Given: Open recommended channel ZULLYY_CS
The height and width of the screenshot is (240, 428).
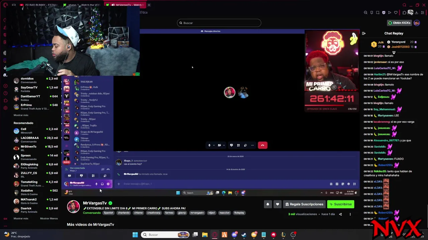Looking at the screenshot, I should (36, 175).
